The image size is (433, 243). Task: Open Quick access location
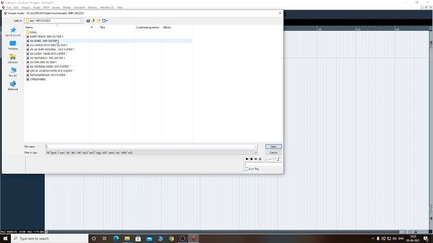tap(13, 32)
